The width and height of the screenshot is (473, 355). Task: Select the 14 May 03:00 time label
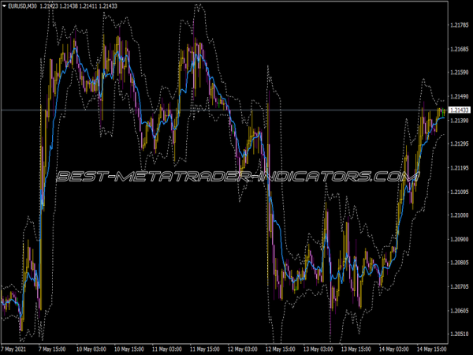[x=394, y=349]
